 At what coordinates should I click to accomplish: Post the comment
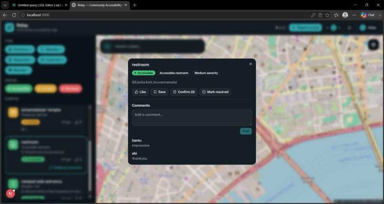(x=246, y=131)
